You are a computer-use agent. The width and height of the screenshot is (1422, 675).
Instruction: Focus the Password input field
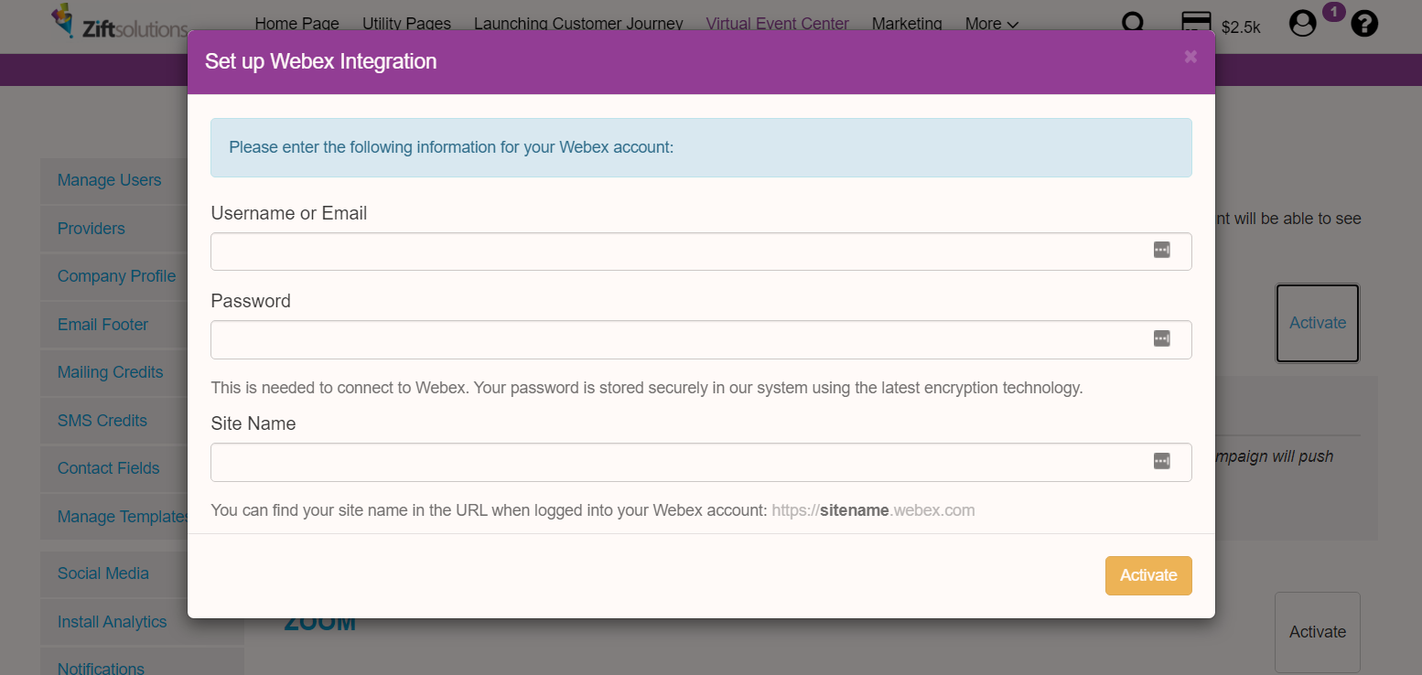pyautogui.click(x=701, y=339)
